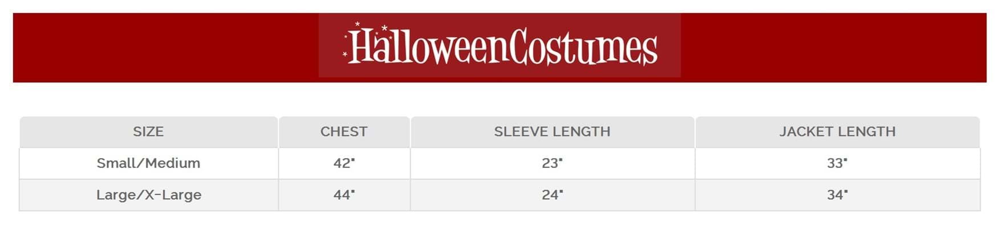Viewport: 998px width, 230px height.
Task: Click the word Costumes in the logo
Action: [583, 48]
